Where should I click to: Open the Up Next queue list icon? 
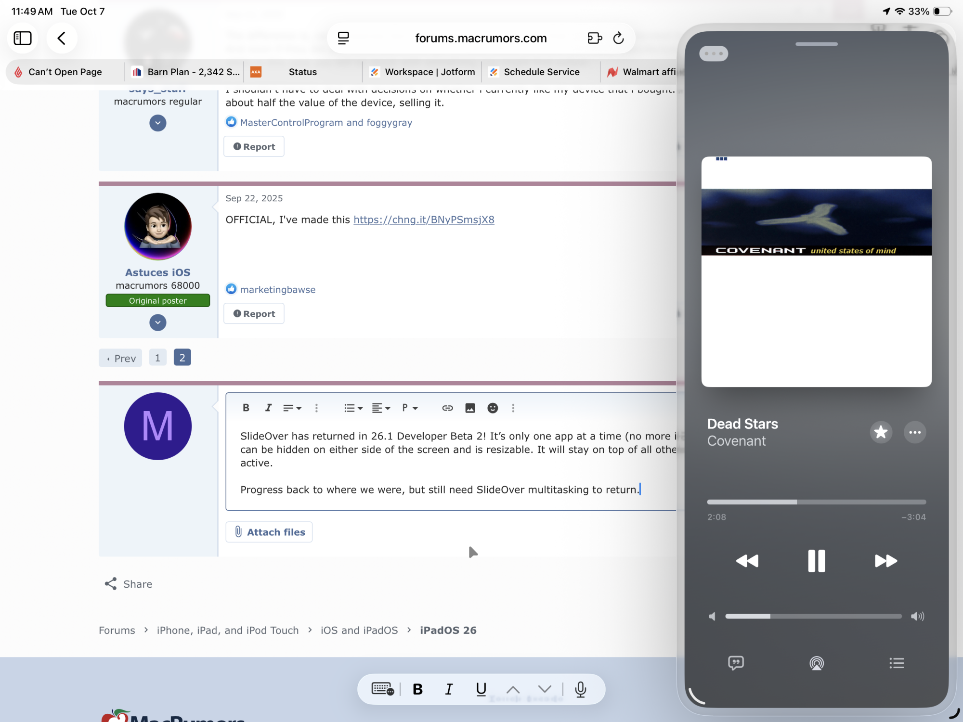pyautogui.click(x=897, y=663)
